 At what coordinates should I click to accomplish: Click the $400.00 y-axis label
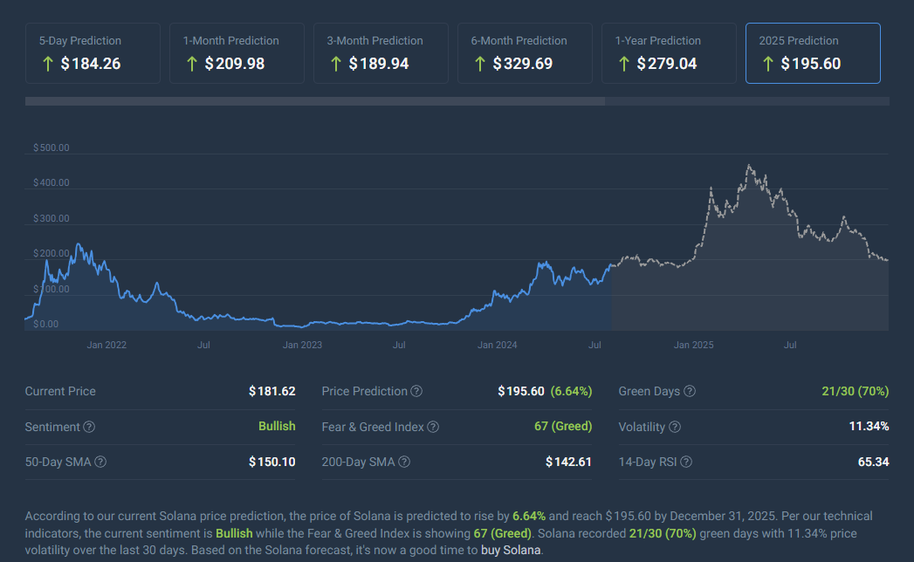pyautogui.click(x=52, y=183)
